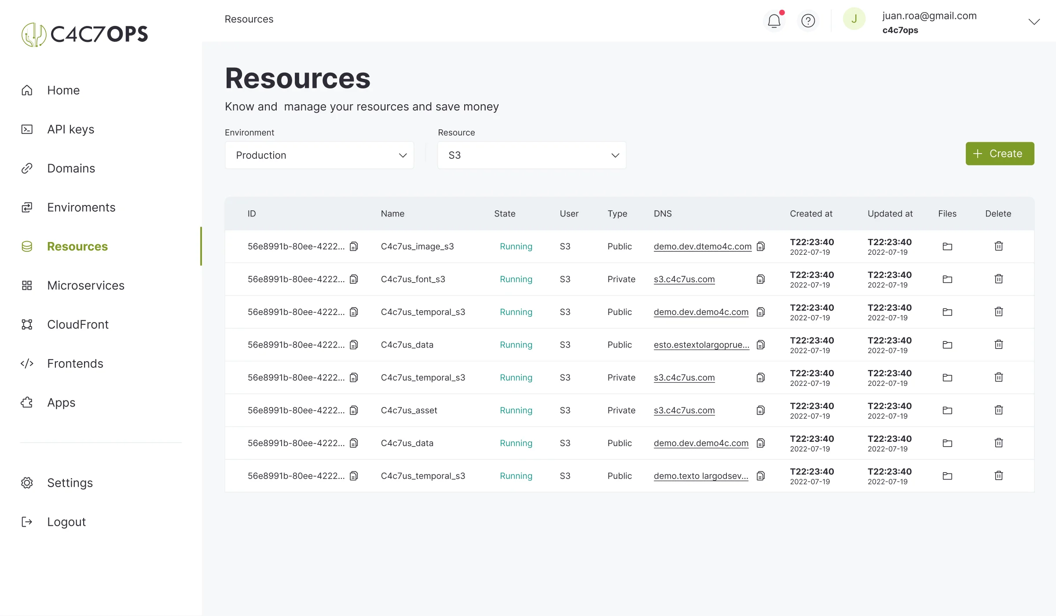
Task: Open files folder for C4c7us_image_s3
Action: [947, 246]
